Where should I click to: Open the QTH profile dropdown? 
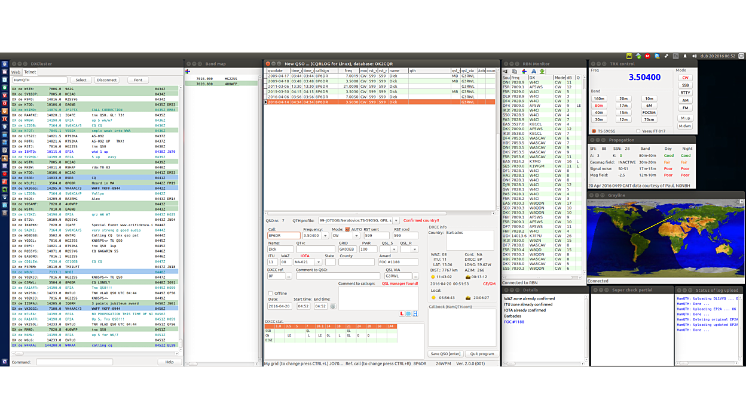tap(396, 221)
